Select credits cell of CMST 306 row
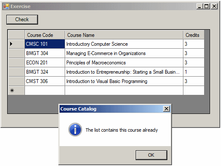This screenshot has height=166, width=221. pyautogui.click(x=194, y=81)
